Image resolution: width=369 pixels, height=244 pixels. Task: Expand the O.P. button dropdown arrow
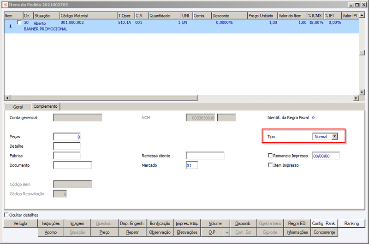(227, 232)
